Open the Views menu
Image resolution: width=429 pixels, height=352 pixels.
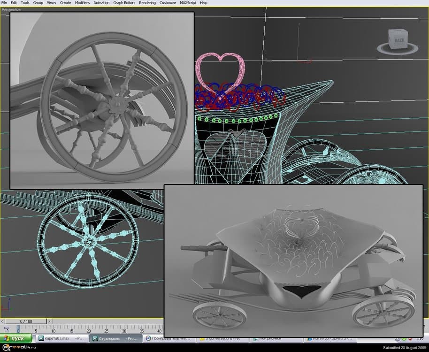(x=52, y=3)
